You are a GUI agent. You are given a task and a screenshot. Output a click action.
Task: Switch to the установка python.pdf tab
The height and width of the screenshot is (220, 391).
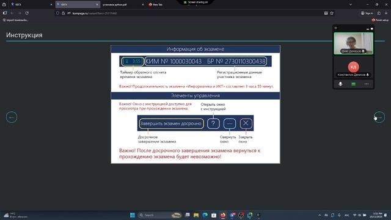(123, 4)
